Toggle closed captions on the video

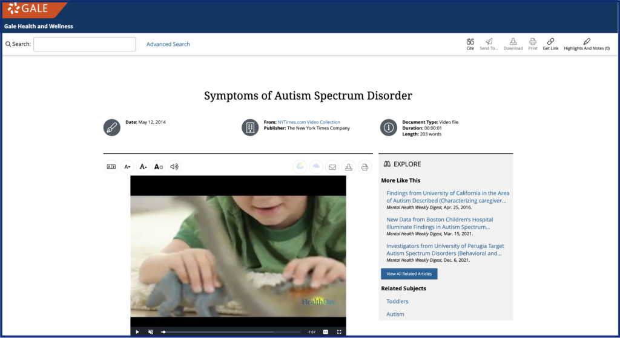tap(326, 332)
